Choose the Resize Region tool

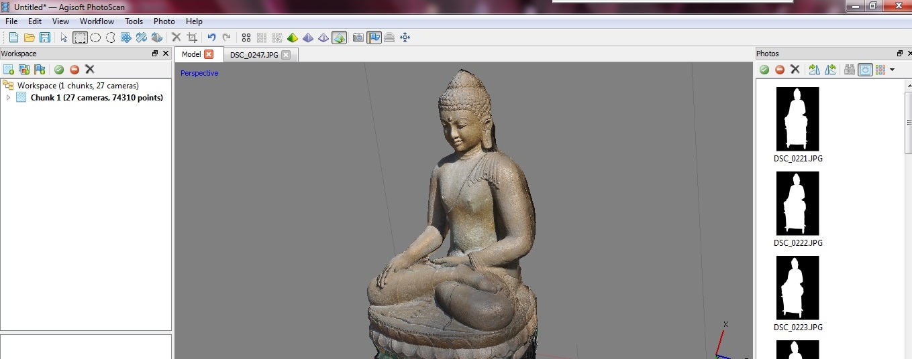[142, 38]
